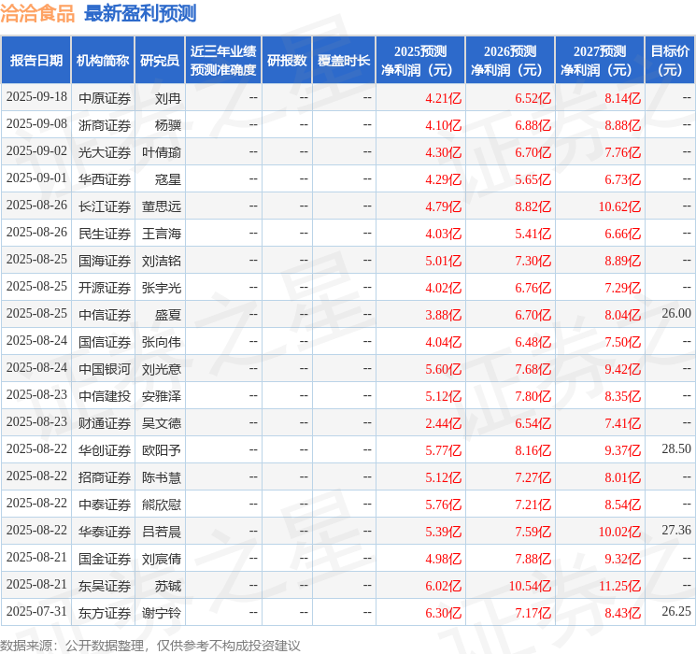Select the 国金证券 institution cell
This screenshot has width=696, height=654.
pos(105,559)
